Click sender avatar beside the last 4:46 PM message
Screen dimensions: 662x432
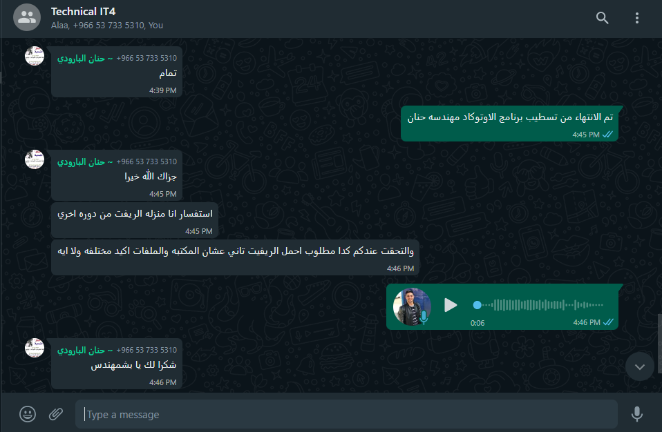pyautogui.click(x=34, y=348)
